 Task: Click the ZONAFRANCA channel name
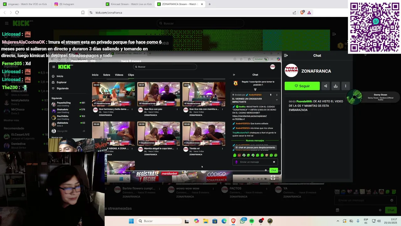point(316,71)
